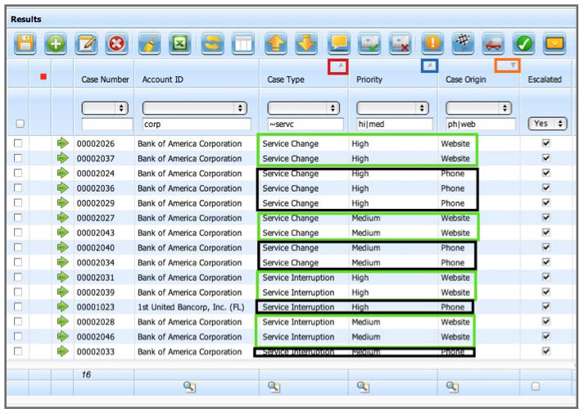Viewport: 584px width, 413px height.
Task: Select row checkbox for case 00002027
Action: (x=18, y=217)
